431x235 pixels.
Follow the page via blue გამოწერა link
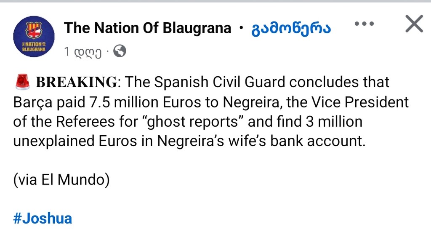pos(290,28)
